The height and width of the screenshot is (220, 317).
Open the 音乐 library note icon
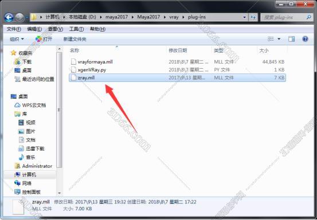21,157
